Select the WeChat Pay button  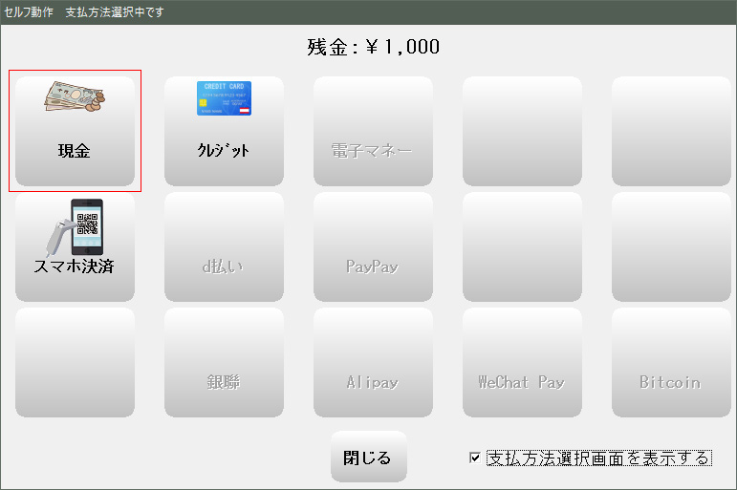(x=522, y=382)
